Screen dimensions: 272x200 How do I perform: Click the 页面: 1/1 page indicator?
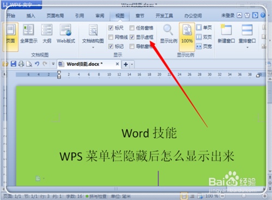[x=12, y=196]
